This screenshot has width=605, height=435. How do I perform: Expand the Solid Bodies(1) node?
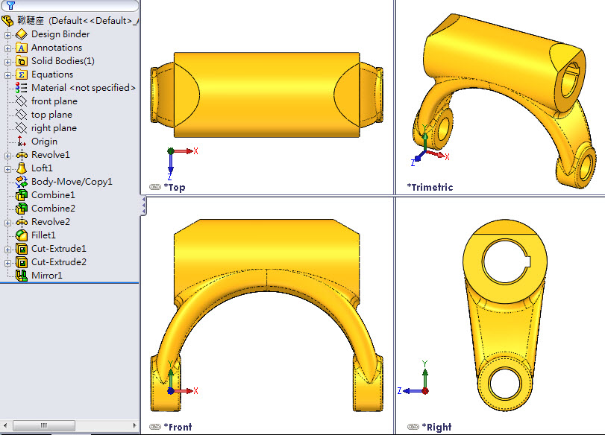coord(7,62)
